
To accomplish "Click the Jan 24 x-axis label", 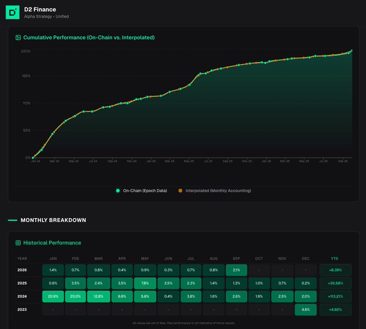I will pyautogui.click(x=36, y=161).
